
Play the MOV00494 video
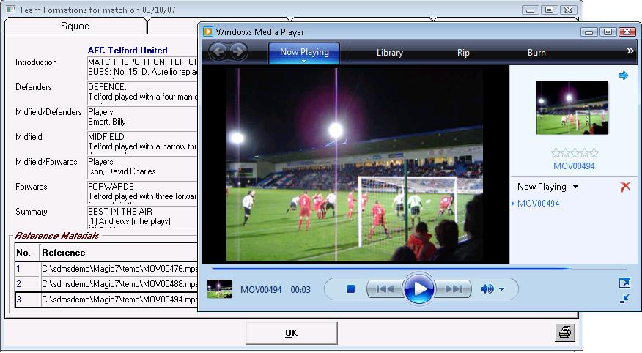point(419,289)
